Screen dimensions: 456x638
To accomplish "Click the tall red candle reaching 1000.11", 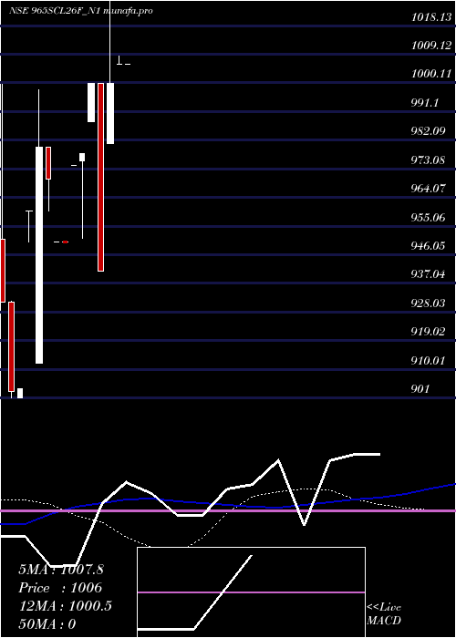I will tap(100, 177).
